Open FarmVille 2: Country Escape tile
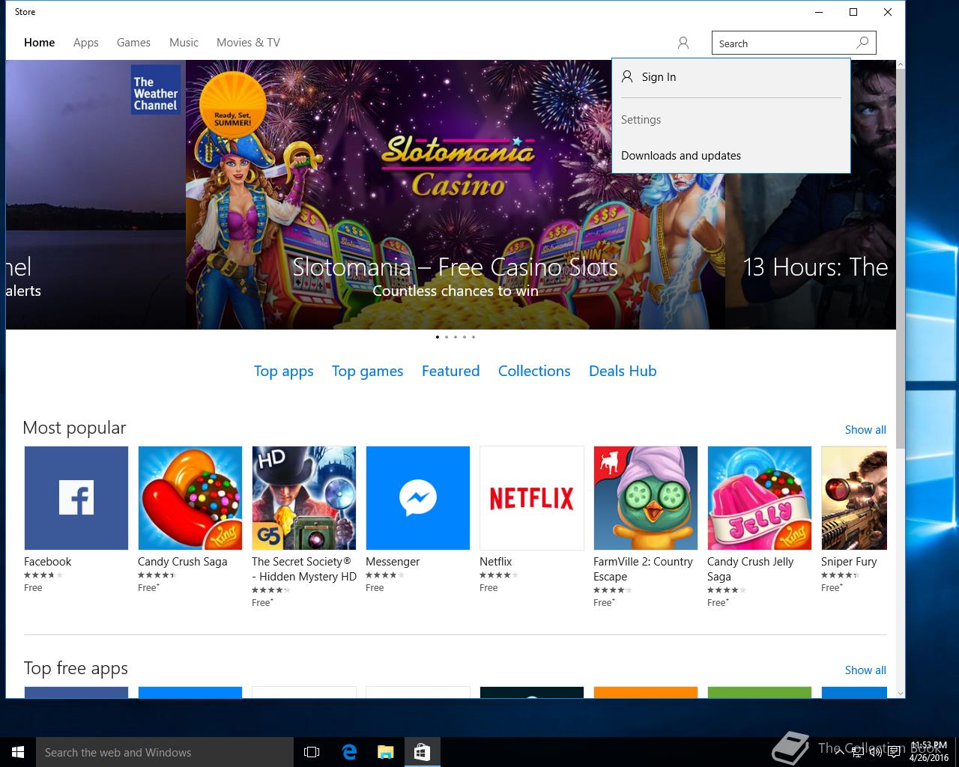The height and width of the screenshot is (767, 959). point(646,498)
